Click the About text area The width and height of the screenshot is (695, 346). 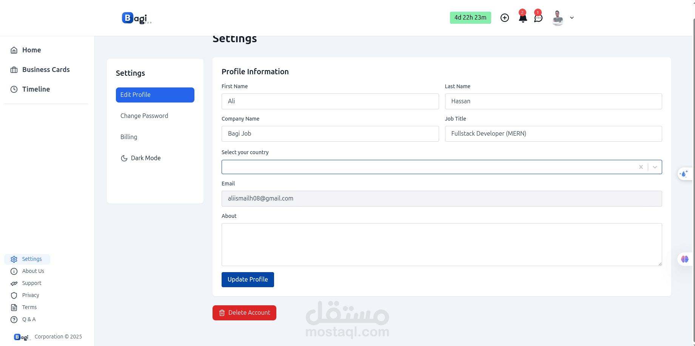442,245
